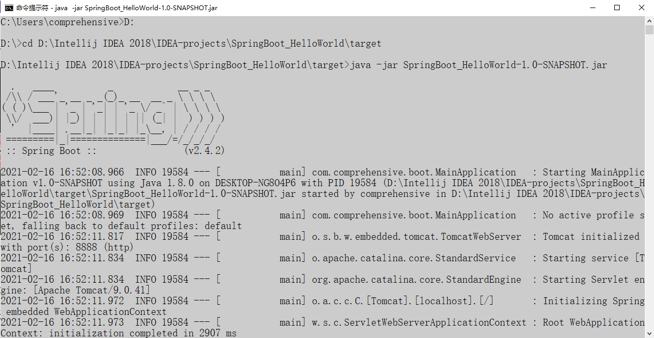The width and height of the screenshot is (654, 338).
Task: Click 'o.s.b.w.embedded.tomcat.TomcatWebServer' logger name
Action: coord(417,237)
